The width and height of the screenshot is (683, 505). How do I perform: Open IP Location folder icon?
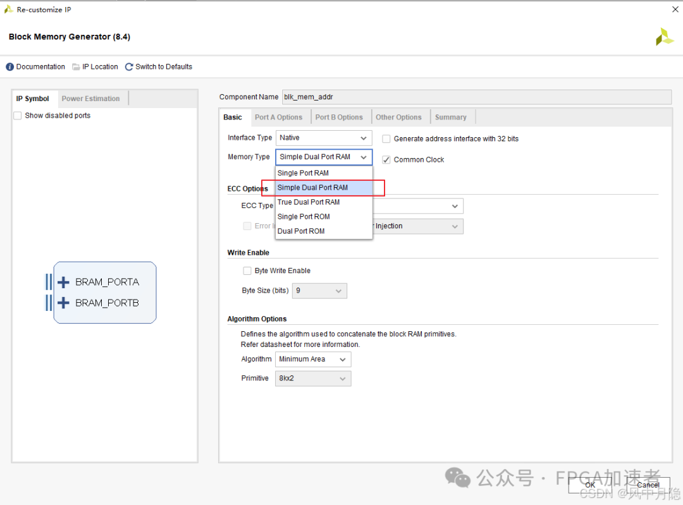[76, 67]
